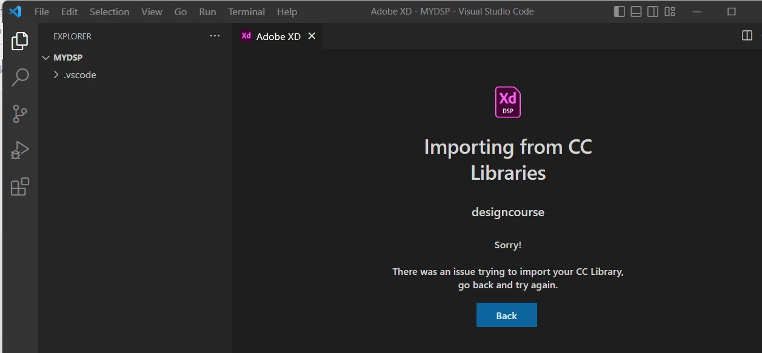
Task: Click the EXPLORER panel title
Action: (72, 36)
